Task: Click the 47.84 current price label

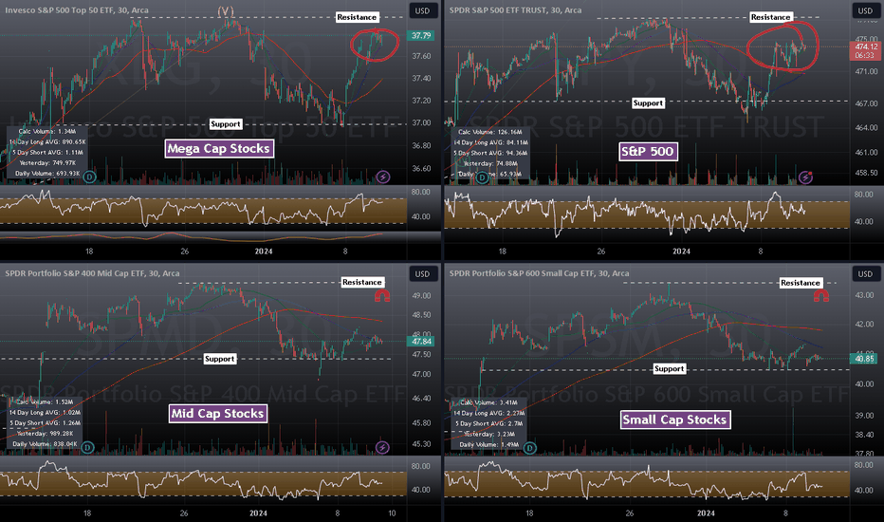Action: tap(421, 342)
